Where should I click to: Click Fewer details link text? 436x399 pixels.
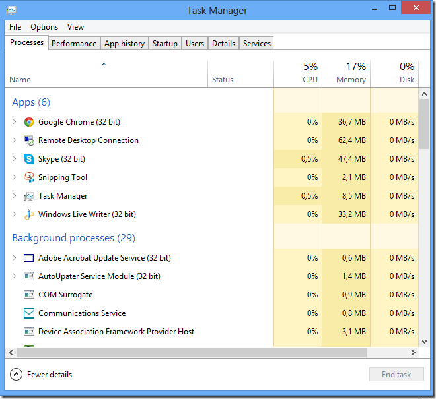[x=50, y=375]
